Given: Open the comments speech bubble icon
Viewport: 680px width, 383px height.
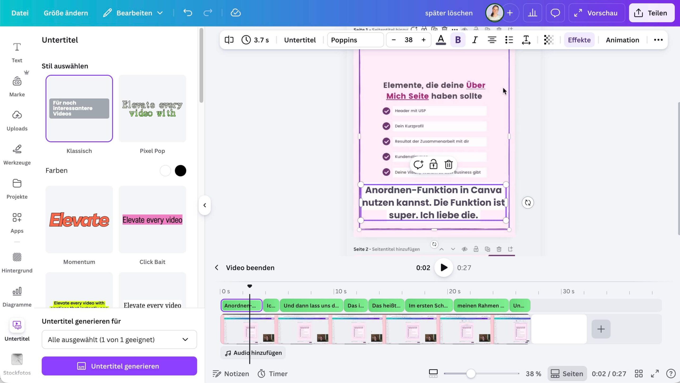Looking at the screenshot, I should point(555,13).
